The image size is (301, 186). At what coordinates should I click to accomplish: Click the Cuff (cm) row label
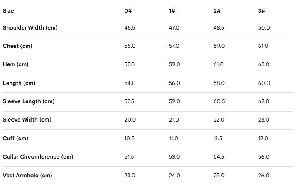[x=16, y=139]
